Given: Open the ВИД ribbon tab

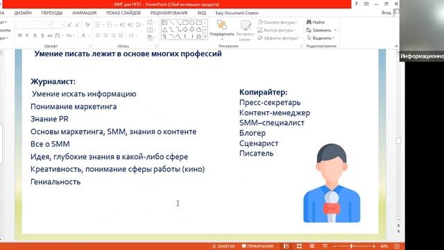Looking at the screenshot, I should point(202,13).
